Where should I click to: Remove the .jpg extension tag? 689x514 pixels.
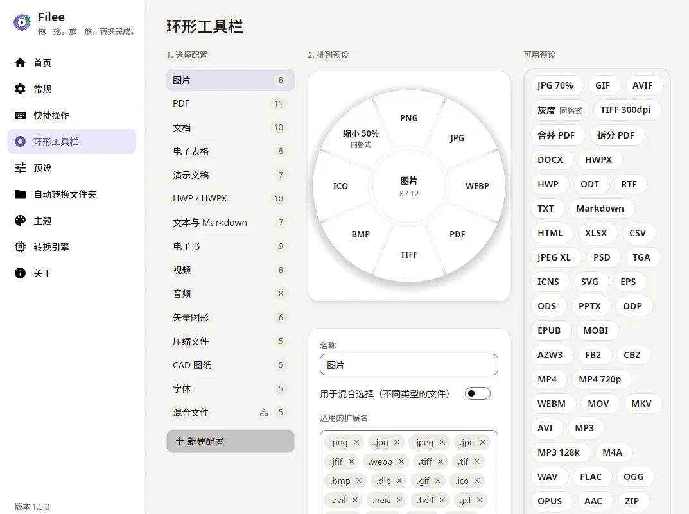397,442
